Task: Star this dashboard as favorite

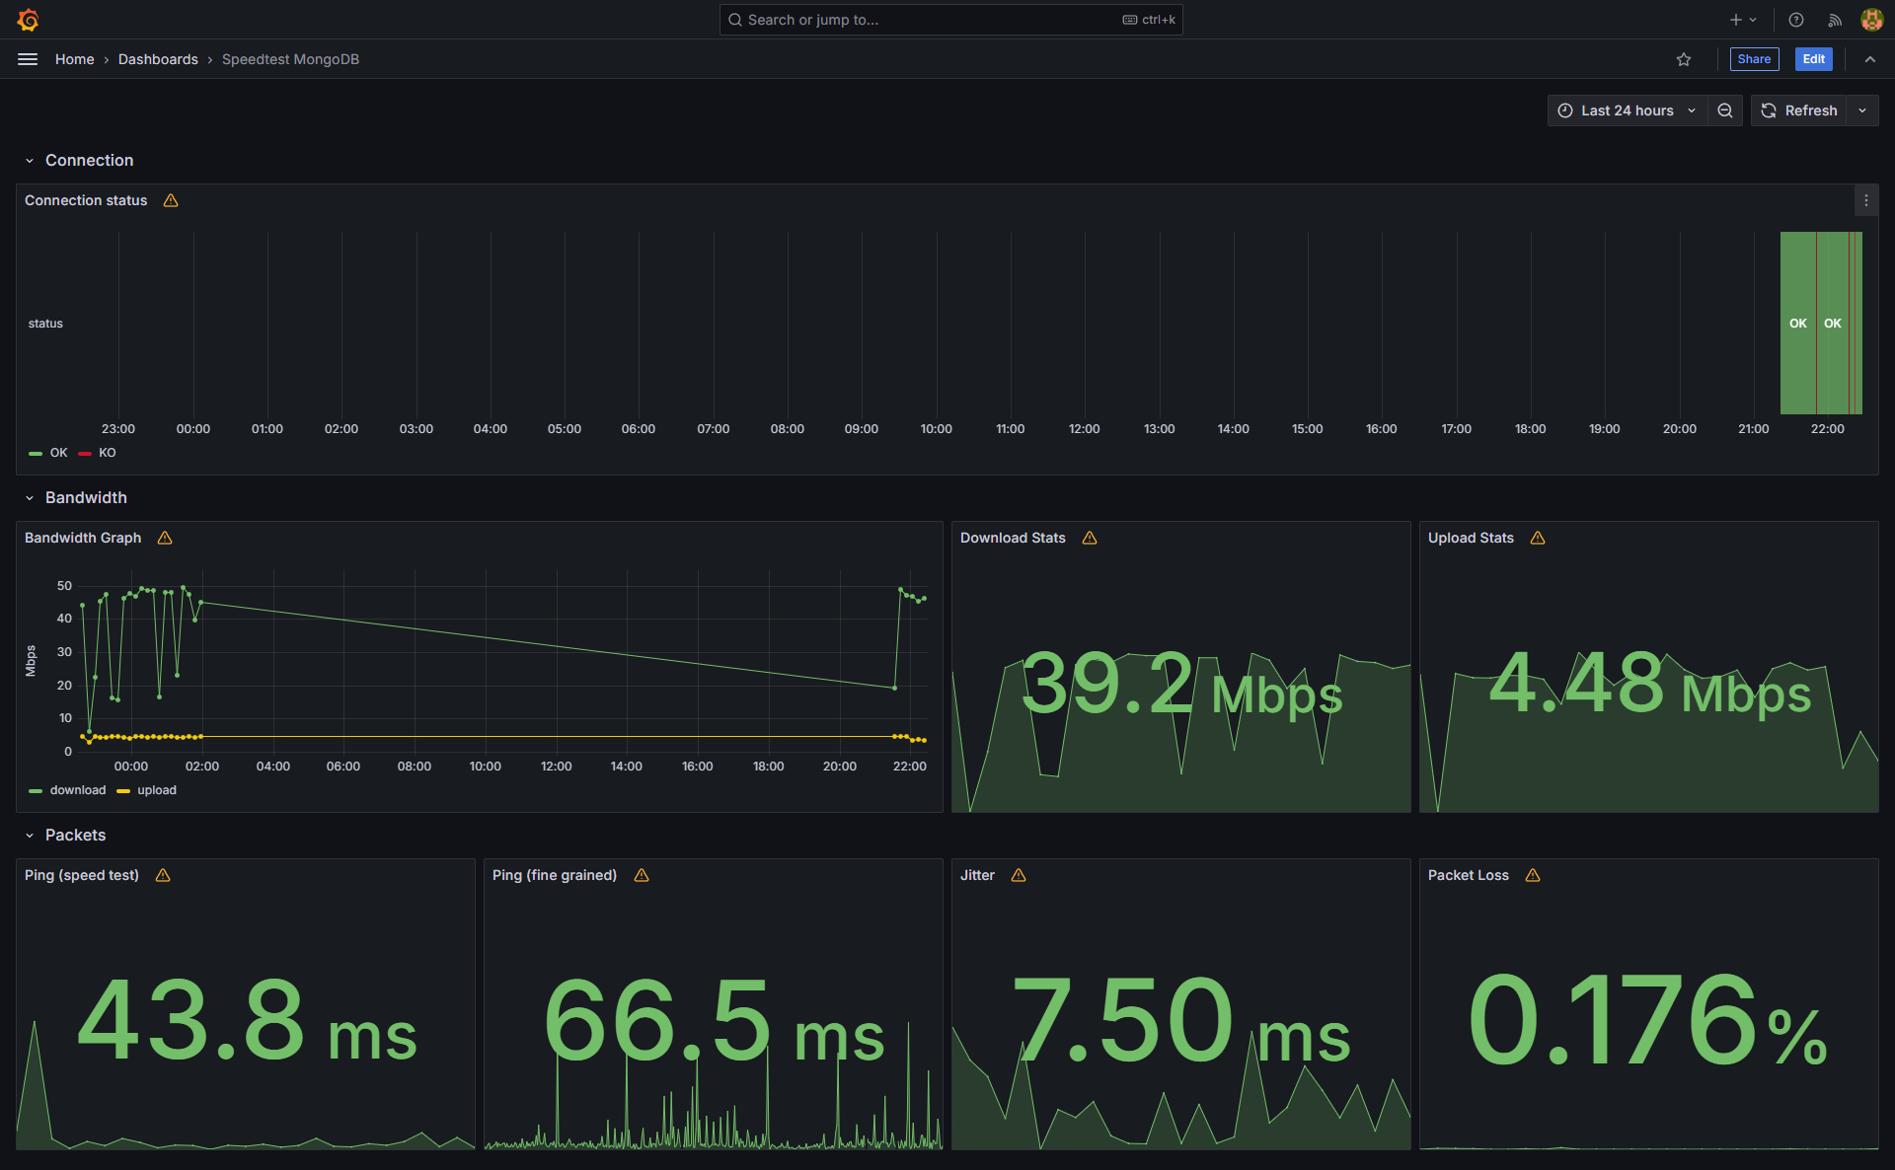Action: [x=1684, y=59]
